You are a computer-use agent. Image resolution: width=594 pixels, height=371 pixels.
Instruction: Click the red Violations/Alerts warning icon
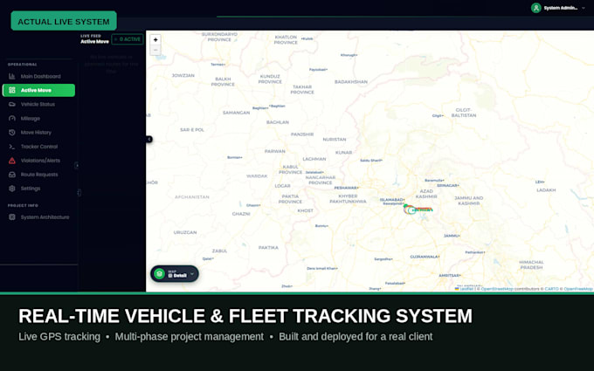pyautogui.click(x=12, y=161)
